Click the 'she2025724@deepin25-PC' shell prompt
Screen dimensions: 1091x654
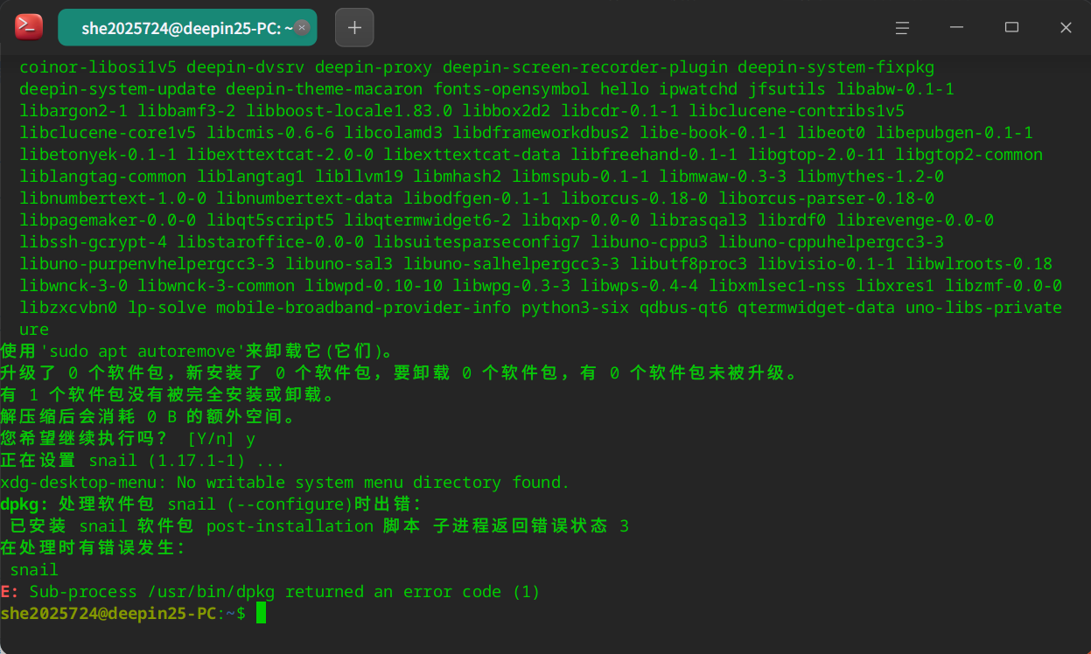pyautogui.click(x=108, y=614)
